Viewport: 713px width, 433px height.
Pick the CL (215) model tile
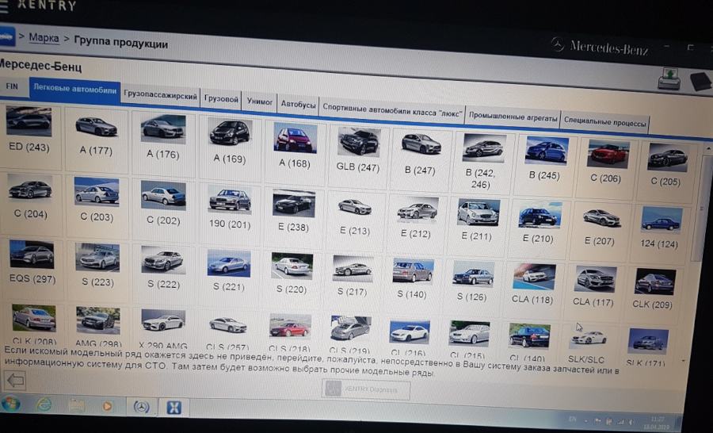pos(469,340)
